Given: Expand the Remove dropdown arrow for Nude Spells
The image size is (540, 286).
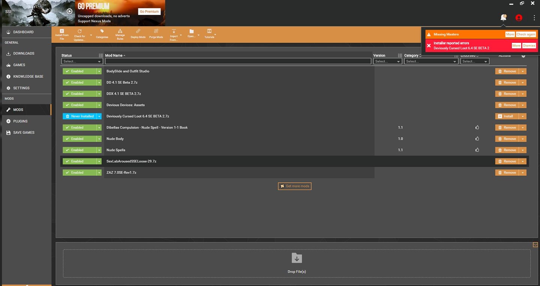Looking at the screenshot, I should pyautogui.click(x=523, y=150).
